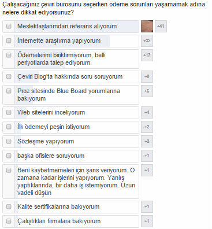Check 'Web sitelerini inceliyorum' checkbox
Screen dimensions: 212x229
[x=9, y=112]
